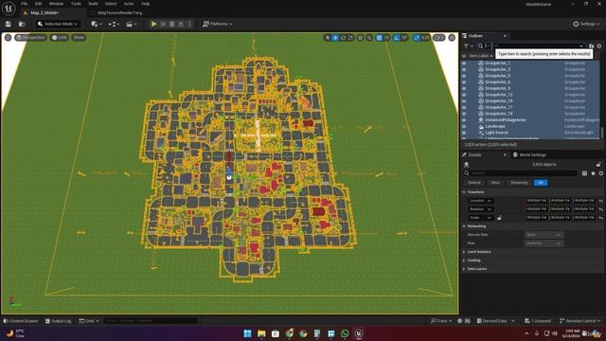Screen dimensions: 606x341
Task: Toggle world/local coordinate space globe icon
Action: tap(360, 38)
